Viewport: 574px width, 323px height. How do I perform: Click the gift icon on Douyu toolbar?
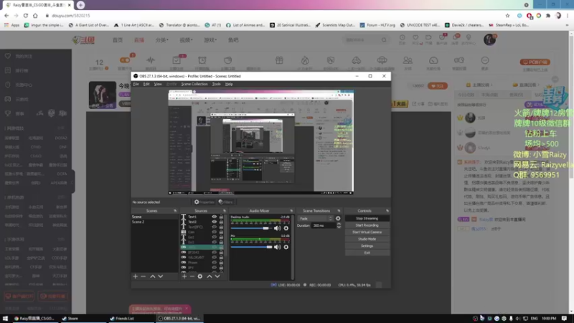pyautogui.click(x=279, y=60)
